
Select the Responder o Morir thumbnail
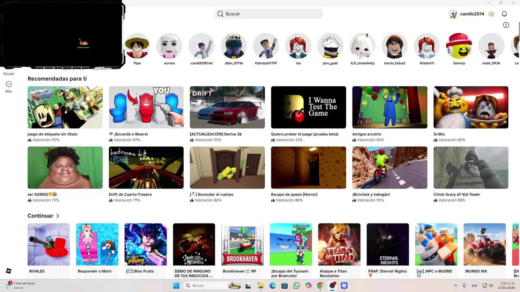[97, 245]
